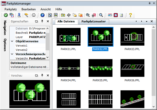The width and height of the screenshot is (157, 110).
Task: Open the Optionen side panel
Action: coord(5,45)
